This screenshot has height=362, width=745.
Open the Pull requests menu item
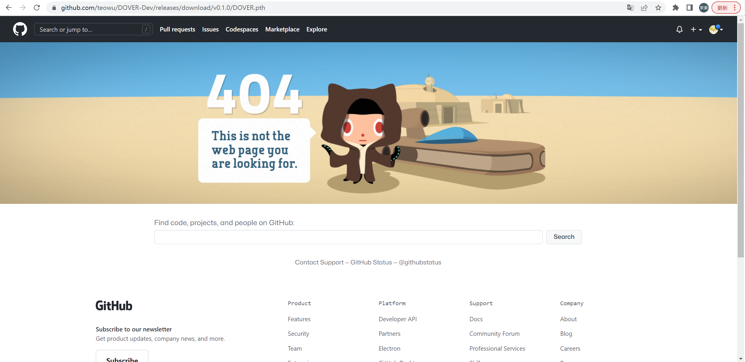[177, 29]
